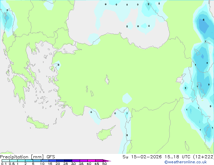
Task: Click the legend label '50'
Action: (x=104, y=164)
